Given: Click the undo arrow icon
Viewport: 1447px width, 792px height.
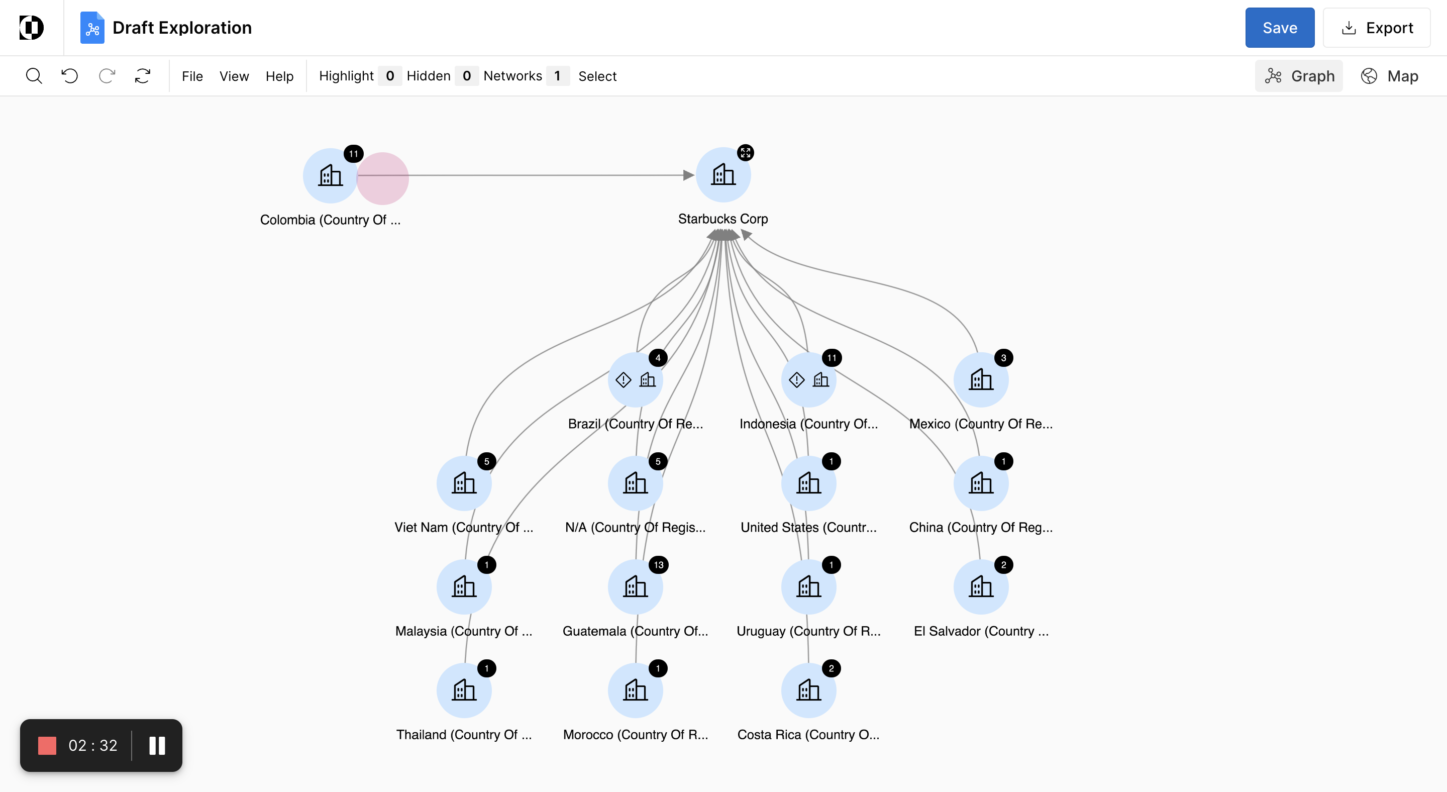Looking at the screenshot, I should tap(70, 76).
